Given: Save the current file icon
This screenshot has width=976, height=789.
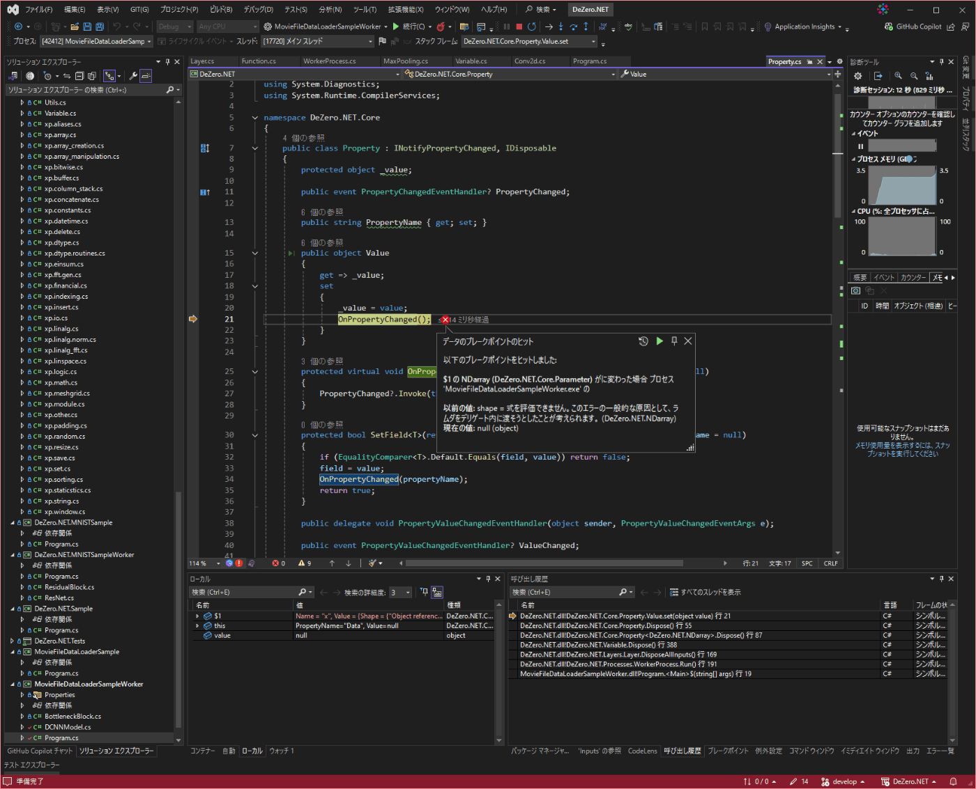Looking at the screenshot, I should coord(87,26).
